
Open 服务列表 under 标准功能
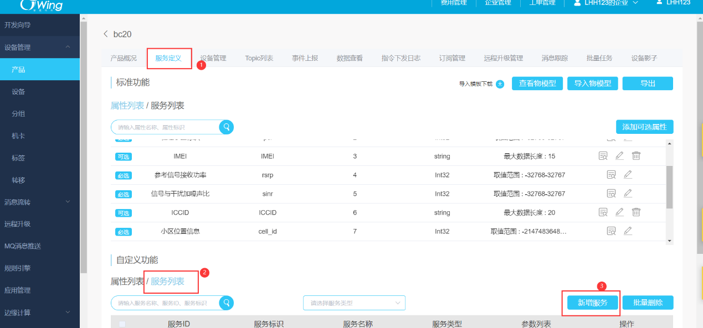click(x=167, y=105)
